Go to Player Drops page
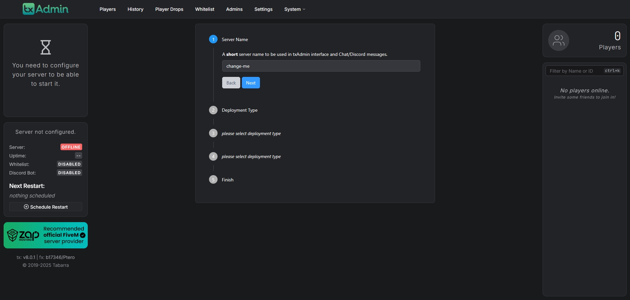The width and height of the screenshot is (630, 300). pos(169,9)
